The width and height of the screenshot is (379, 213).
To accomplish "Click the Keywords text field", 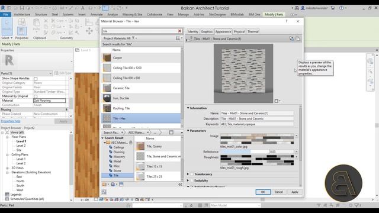I will pos(257,124).
